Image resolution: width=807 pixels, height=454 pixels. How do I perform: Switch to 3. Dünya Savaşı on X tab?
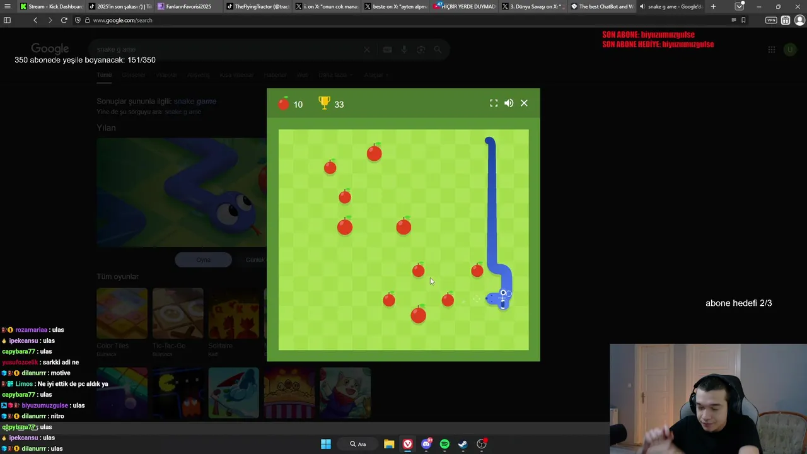532,6
